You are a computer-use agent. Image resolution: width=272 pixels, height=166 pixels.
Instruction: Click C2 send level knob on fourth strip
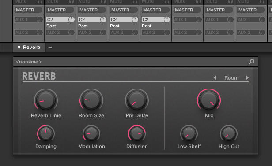[135, 20]
